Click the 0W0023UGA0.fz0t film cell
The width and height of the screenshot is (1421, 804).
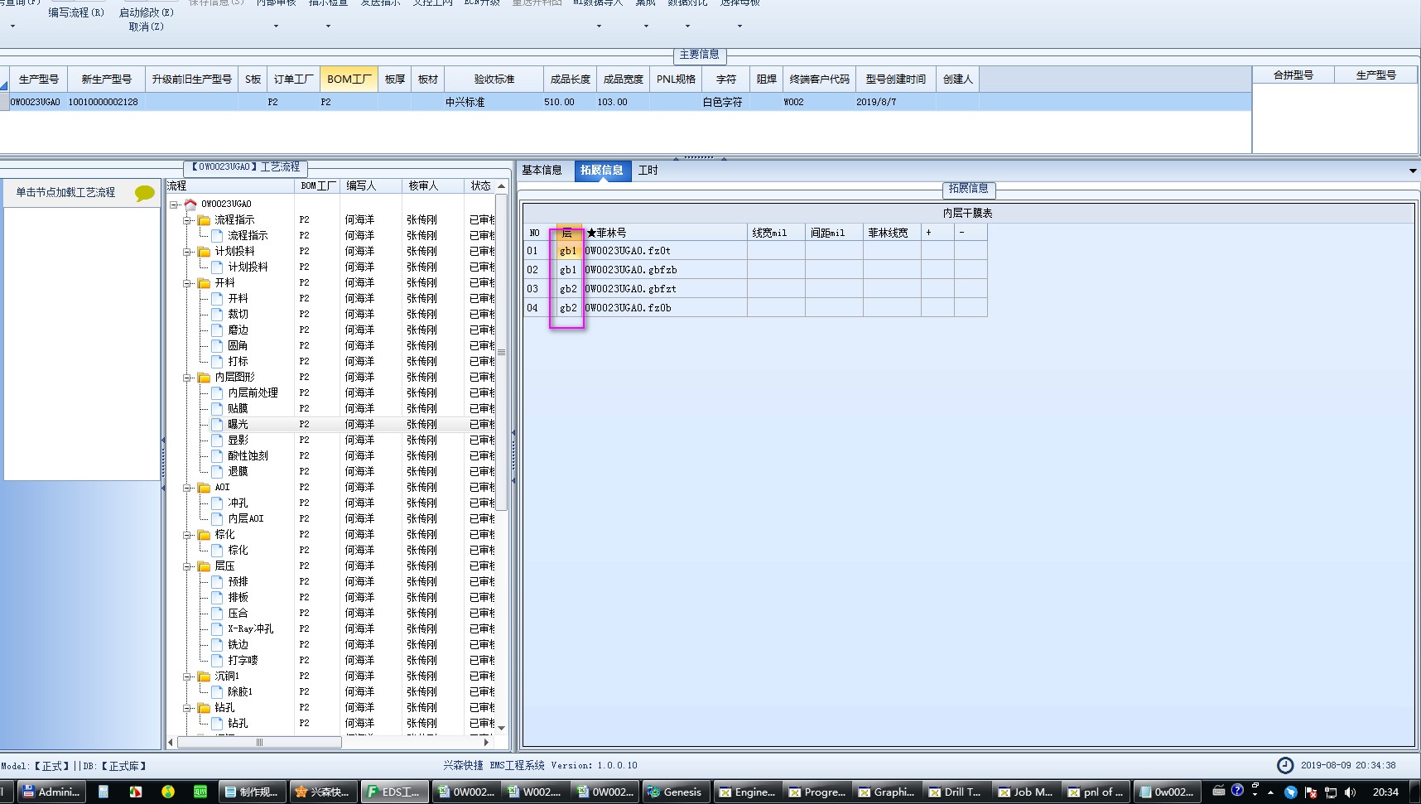click(665, 251)
